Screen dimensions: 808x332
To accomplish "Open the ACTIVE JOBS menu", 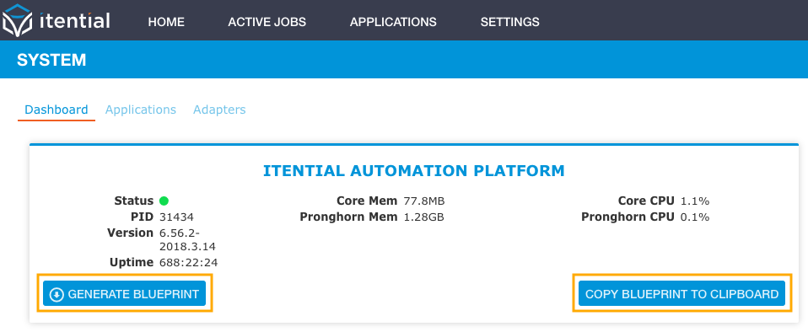I will click(267, 22).
